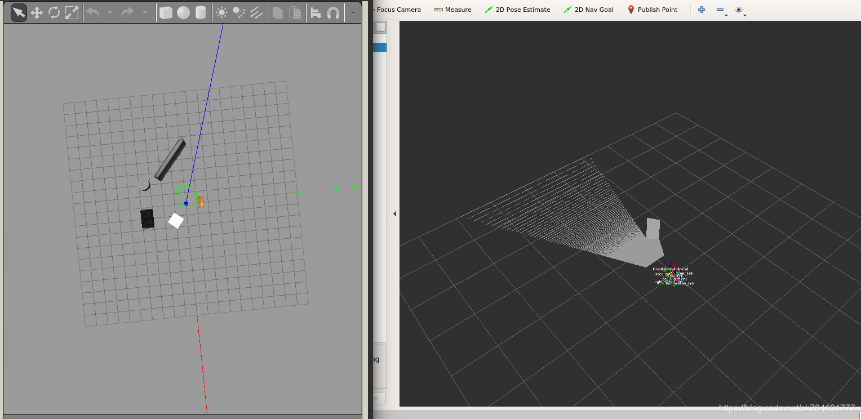This screenshot has width=861, height=419.
Task: Activate the translate mode tool in Gazebo
Action: point(37,12)
